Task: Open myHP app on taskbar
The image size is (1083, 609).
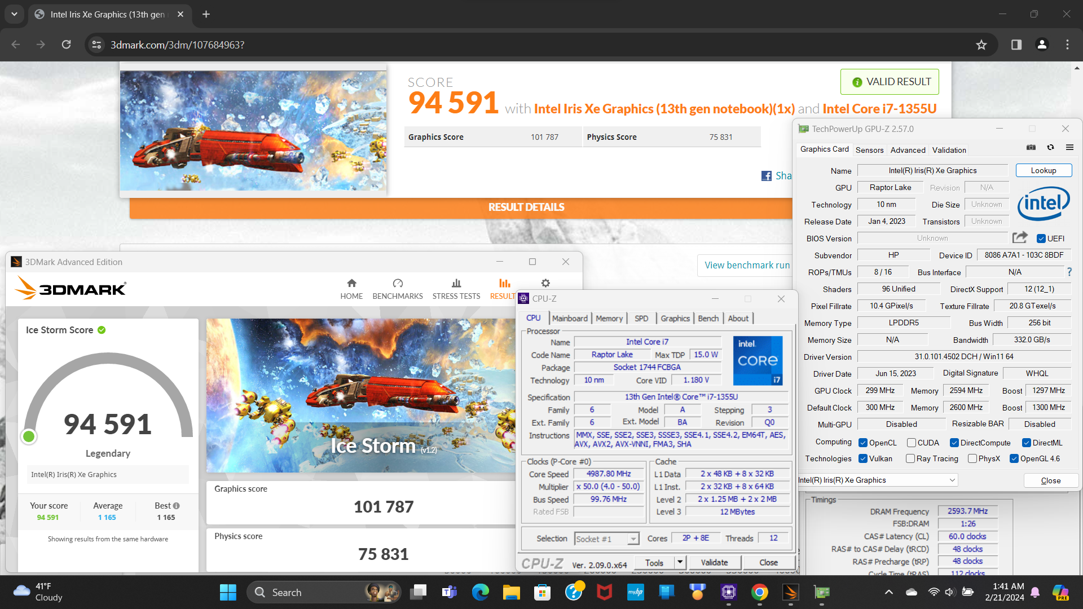Action: 636,592
